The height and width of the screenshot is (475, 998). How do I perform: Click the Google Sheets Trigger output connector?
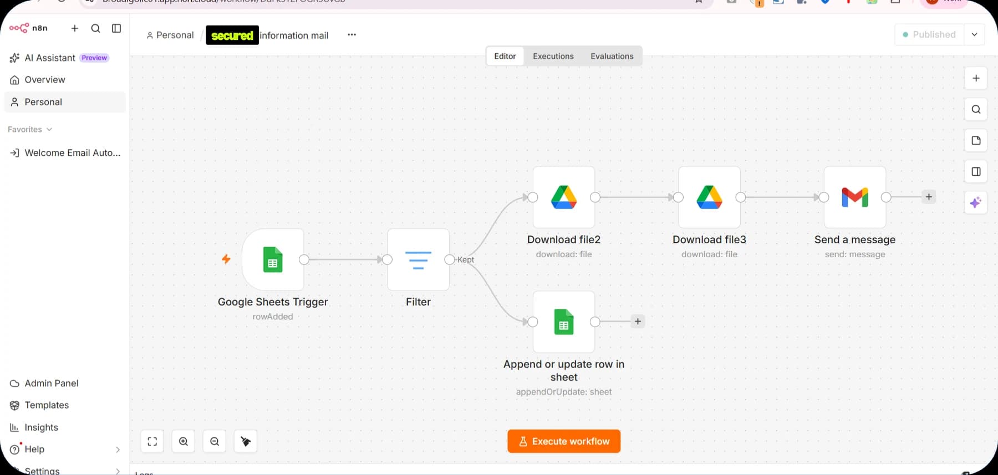tap(304, 259)
